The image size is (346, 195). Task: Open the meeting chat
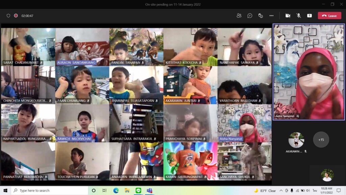tap(250, 16)
